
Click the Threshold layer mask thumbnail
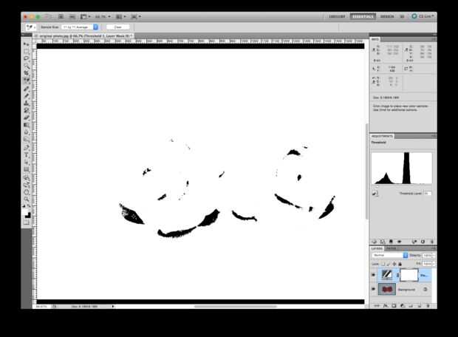tap(409, 275)
